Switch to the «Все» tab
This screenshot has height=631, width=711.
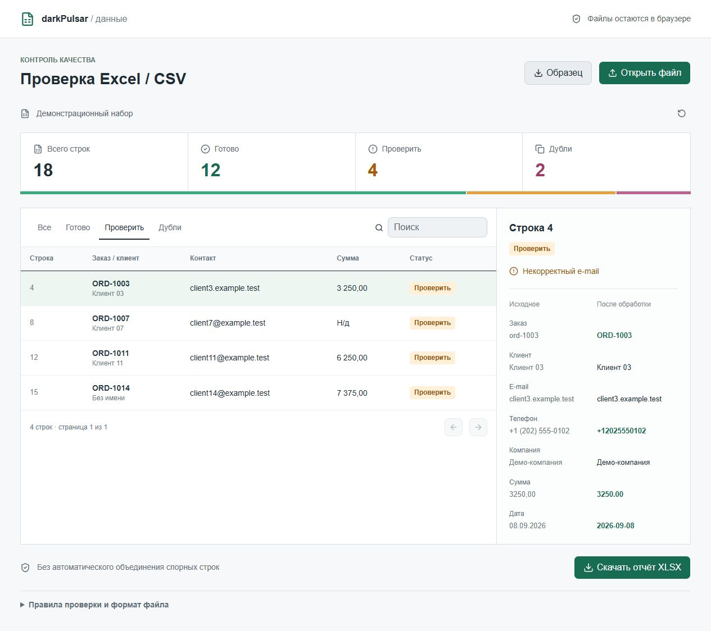(44, 227)
